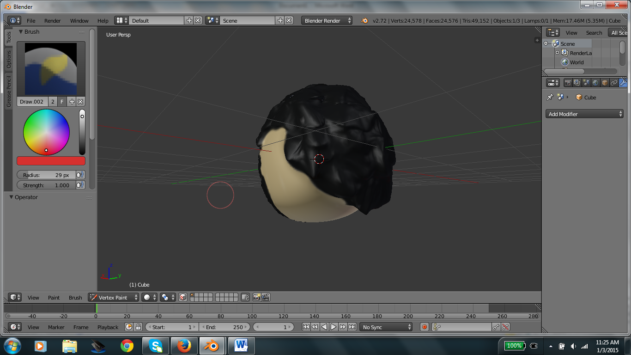The height and width of the screenshot is (355, 631).
Task: Switch to Object properties tab
Action: (605, 83)
